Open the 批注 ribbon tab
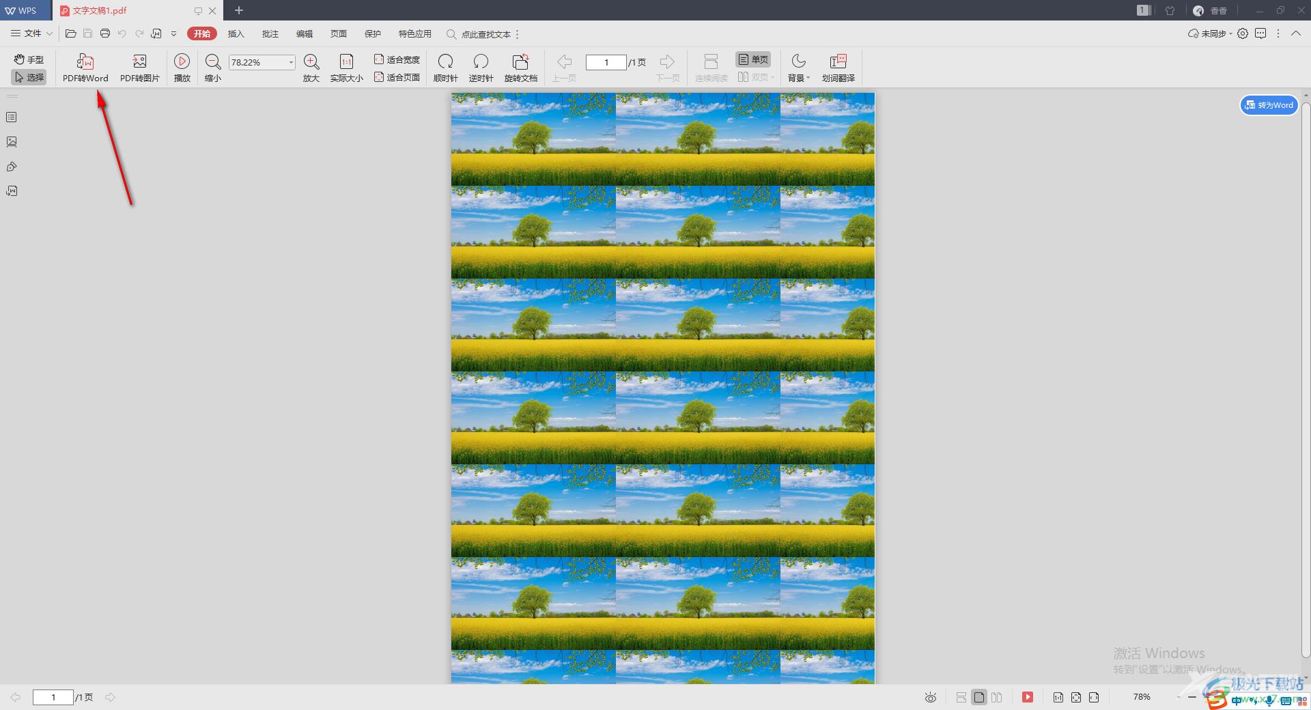 pos(270,33)
